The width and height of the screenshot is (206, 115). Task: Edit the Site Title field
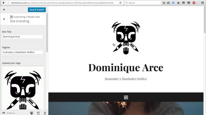23,37
